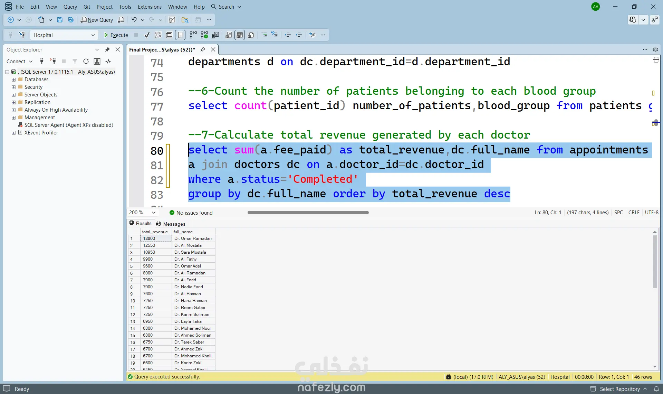Pin the Object Explorer panel
This screenshot has width=663, height=394.
[107, 49]
